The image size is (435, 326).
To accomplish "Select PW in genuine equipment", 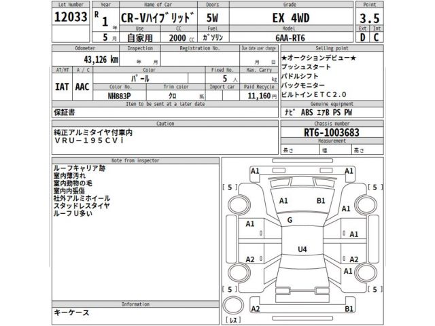I will (348, 112).
